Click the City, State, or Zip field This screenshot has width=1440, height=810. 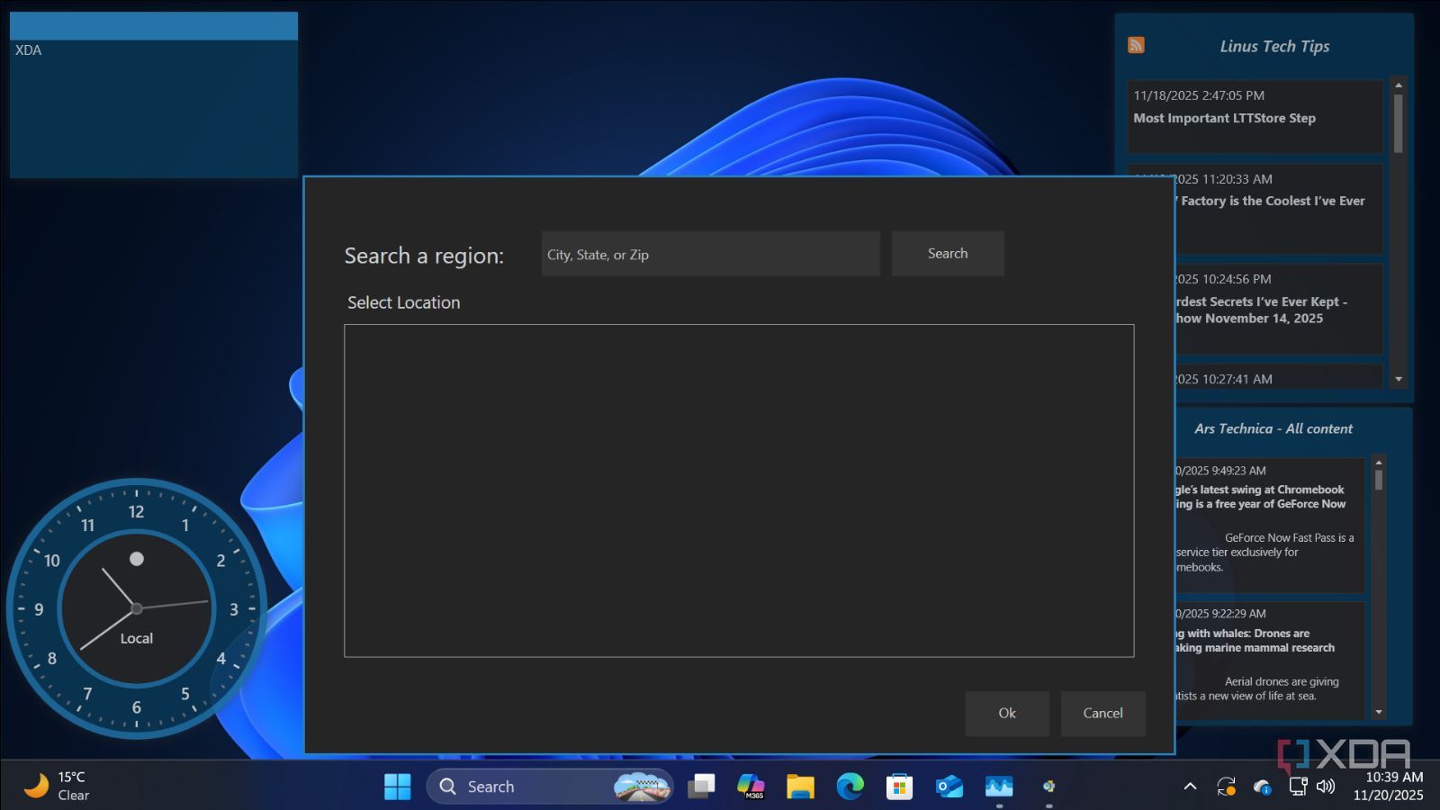711,254
